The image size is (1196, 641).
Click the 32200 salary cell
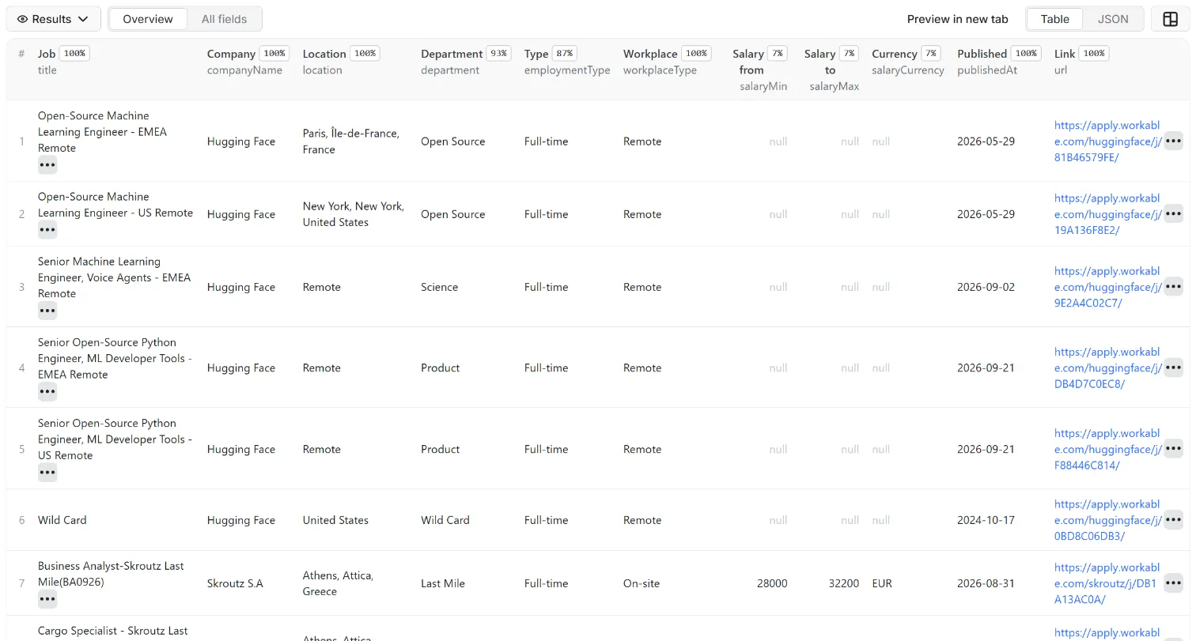[843, 583]
